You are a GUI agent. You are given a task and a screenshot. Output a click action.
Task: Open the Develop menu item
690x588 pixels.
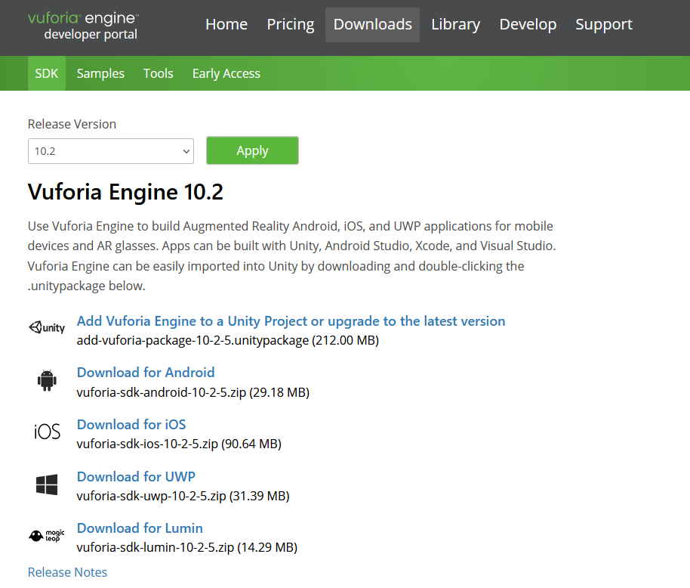coord(528,24)
